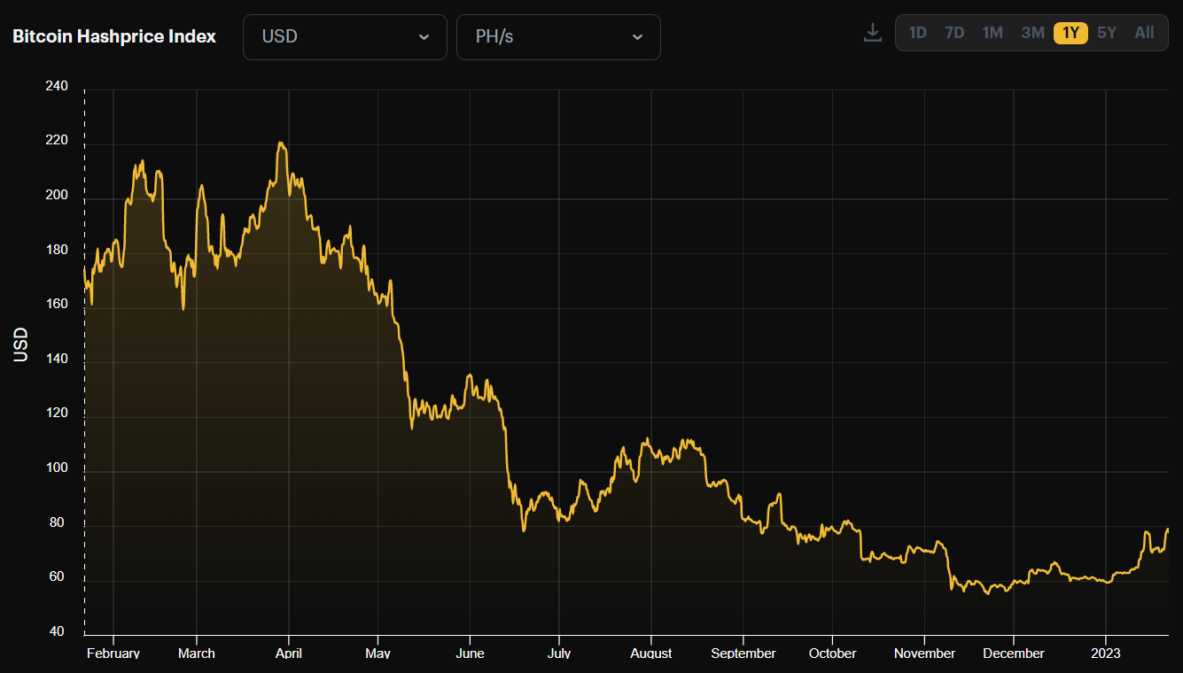Switch to the 1M time range

[x=992, y=33]
